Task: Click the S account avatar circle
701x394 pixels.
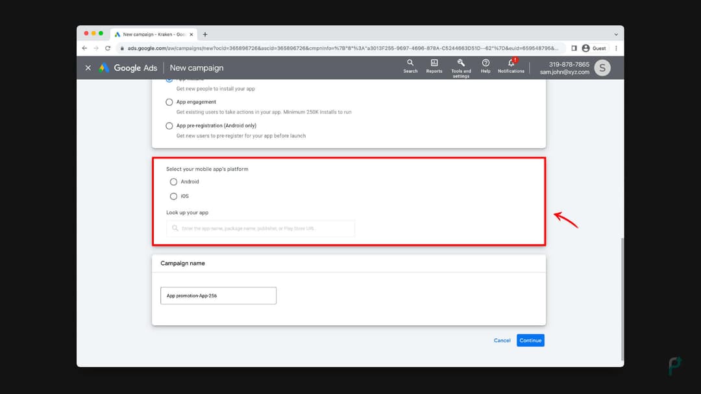Action: coord(602,67)
